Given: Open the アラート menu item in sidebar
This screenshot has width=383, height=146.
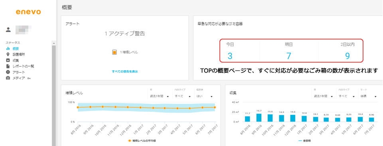Looking at the screenshot, I should 19,72.
